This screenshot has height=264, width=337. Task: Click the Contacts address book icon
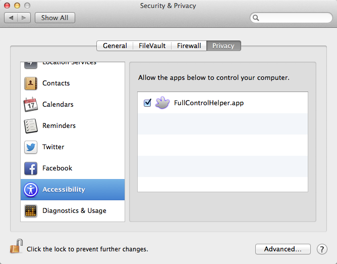point(30,83)
